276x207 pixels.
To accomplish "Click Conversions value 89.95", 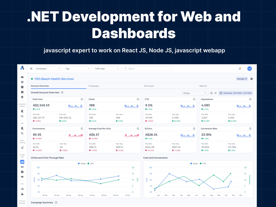I will [x=37, y=135].
